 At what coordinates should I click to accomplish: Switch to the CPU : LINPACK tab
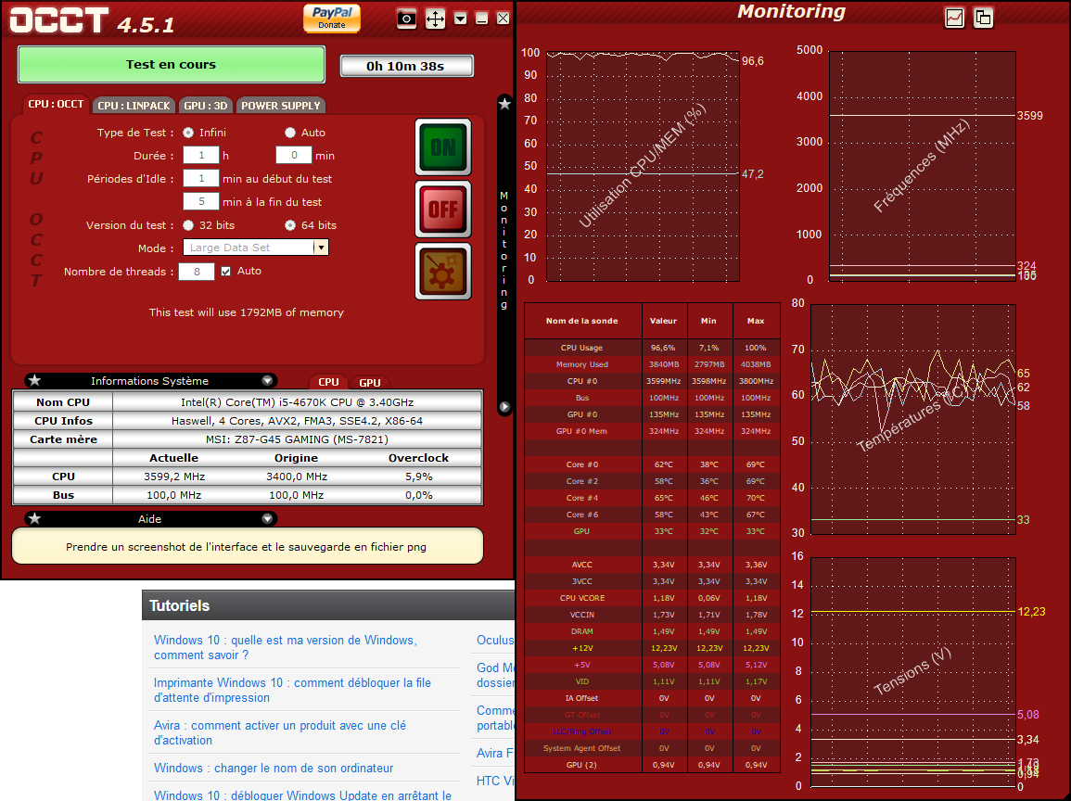(134, 105)
